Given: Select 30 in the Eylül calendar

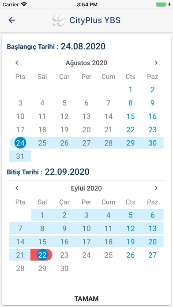Looking at the screenshot, I should (64, 268).
